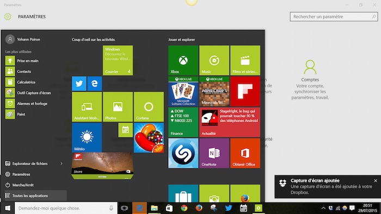Viewport: 381px width, 214px height.
Task: Open Settings app from the taskbar
Action: tap(259, 208)
